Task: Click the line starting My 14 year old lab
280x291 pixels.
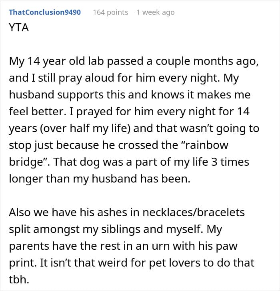Action: (134, 61)
